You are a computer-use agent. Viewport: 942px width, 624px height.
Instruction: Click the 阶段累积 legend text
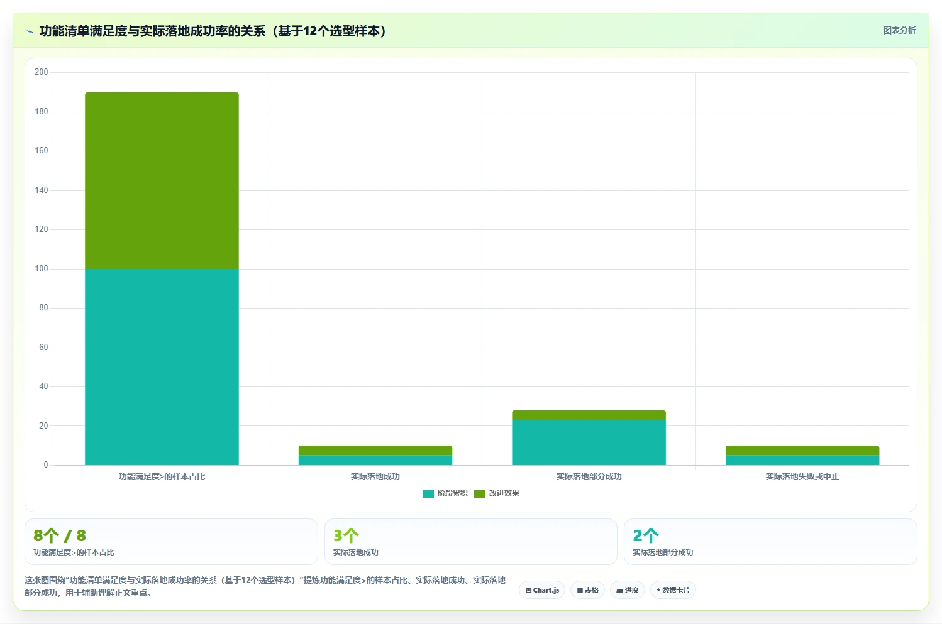[x=453, y=493]
